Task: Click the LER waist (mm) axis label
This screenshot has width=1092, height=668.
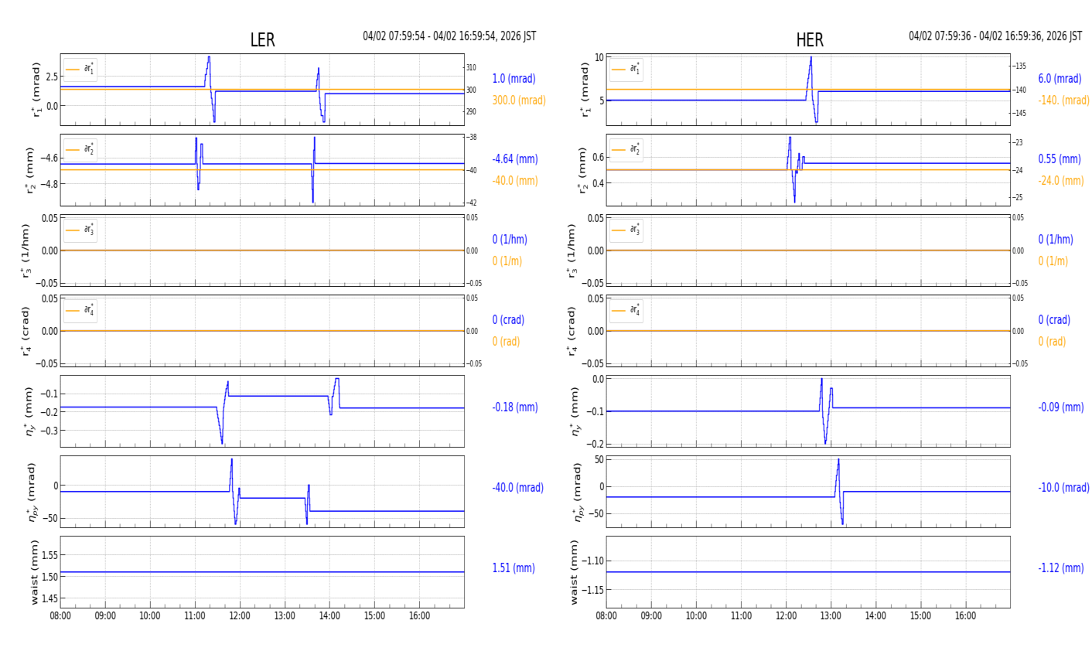Action: pos(34,572)
